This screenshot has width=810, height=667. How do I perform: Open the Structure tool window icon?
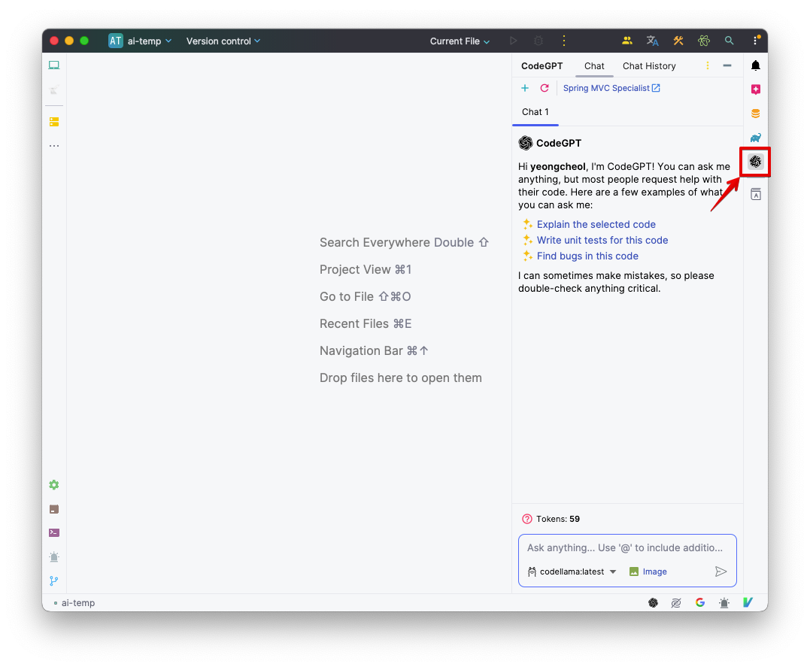click(53, 122)
